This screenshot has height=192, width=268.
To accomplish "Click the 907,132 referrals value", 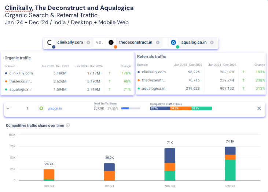I will (227, 88).
